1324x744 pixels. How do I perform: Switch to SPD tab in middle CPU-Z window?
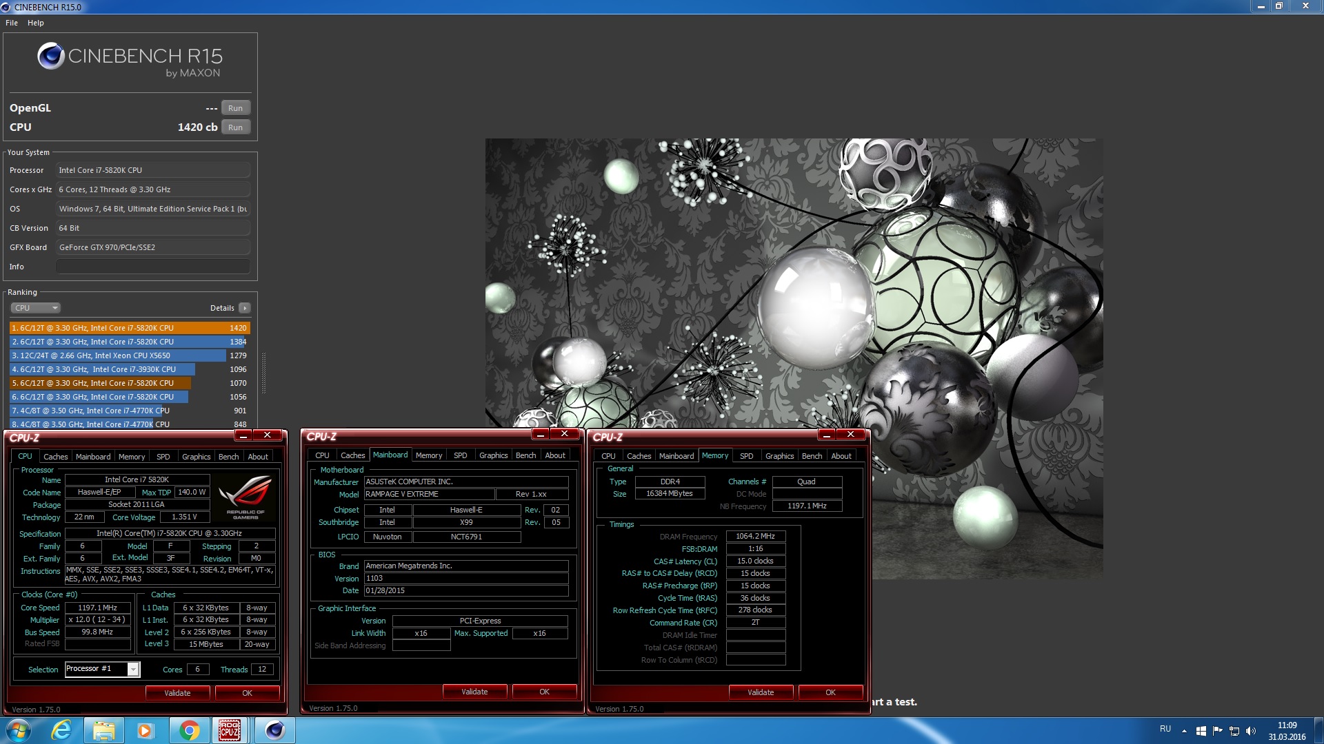click(461, 455)
